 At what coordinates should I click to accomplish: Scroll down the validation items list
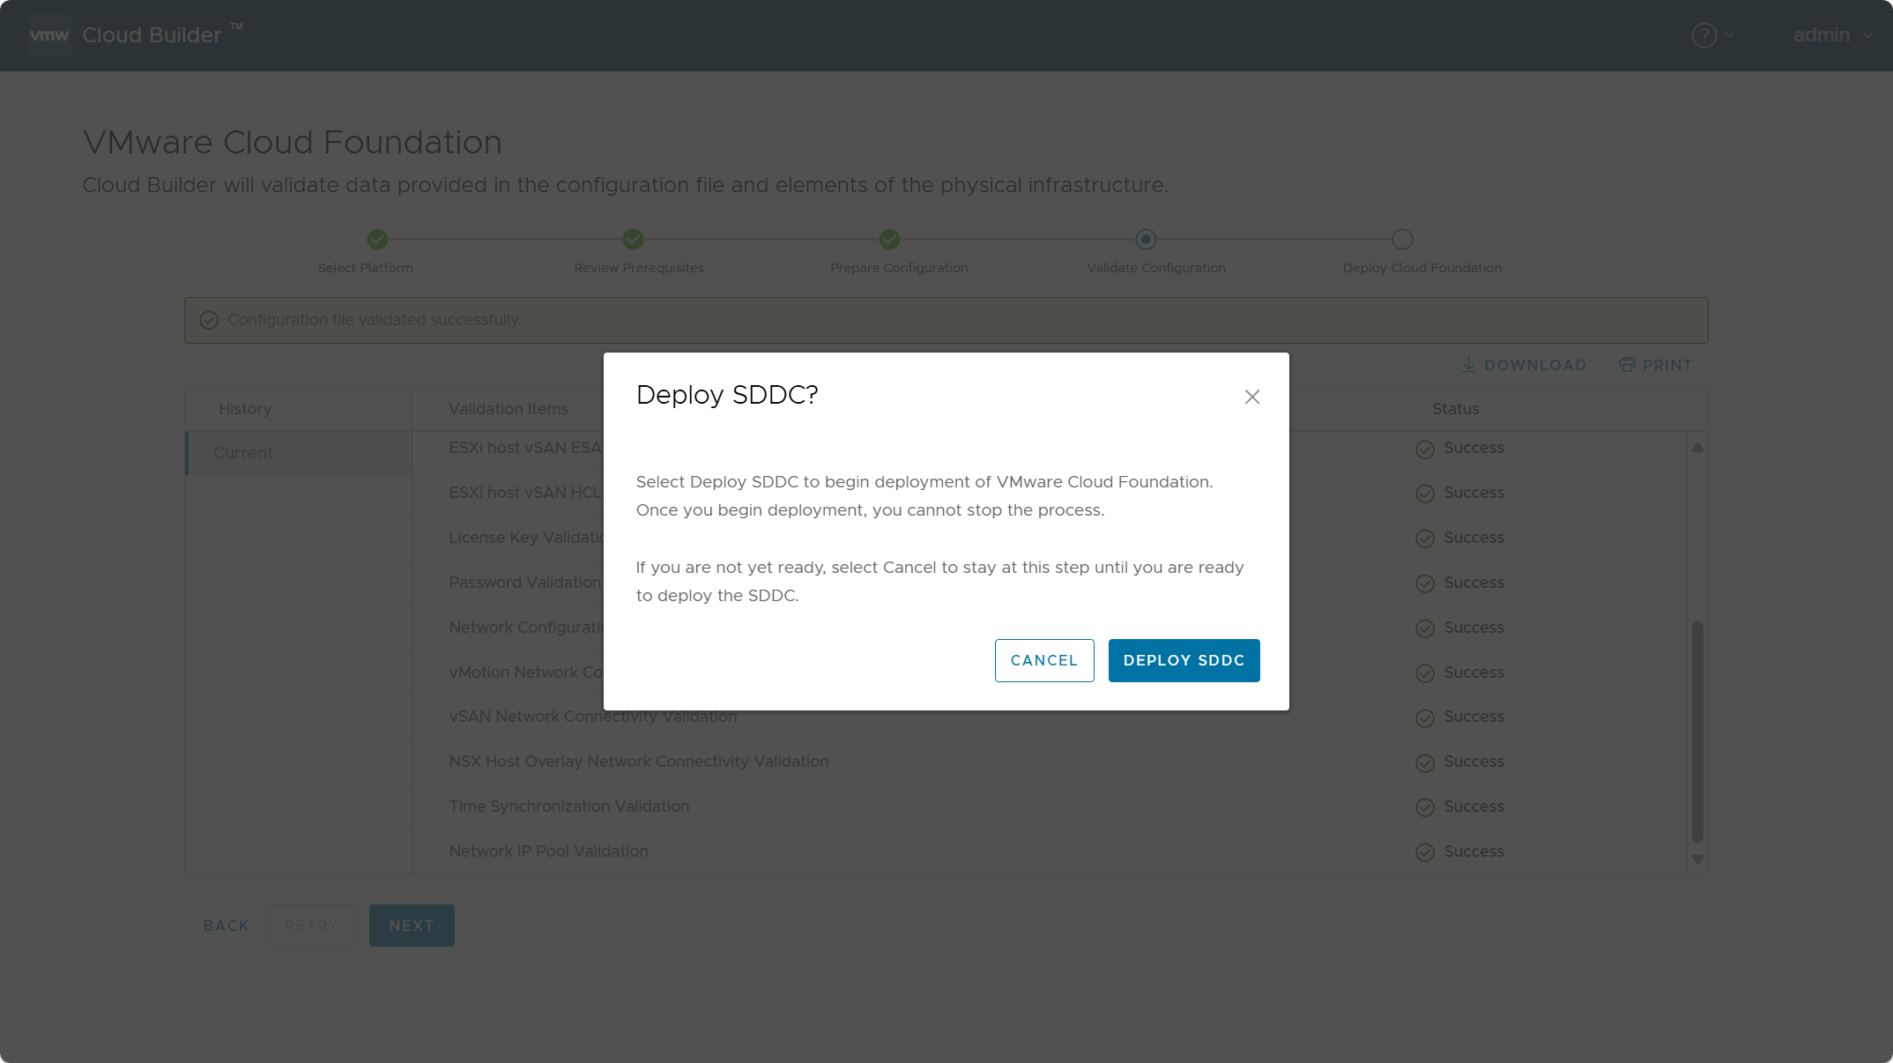pyautogui.click(x=1698, y=859)
